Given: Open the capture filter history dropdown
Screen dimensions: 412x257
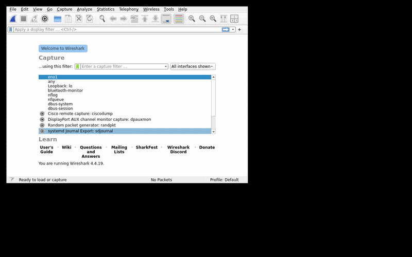Looking at the screenshot, I should [x=166, y=67].
